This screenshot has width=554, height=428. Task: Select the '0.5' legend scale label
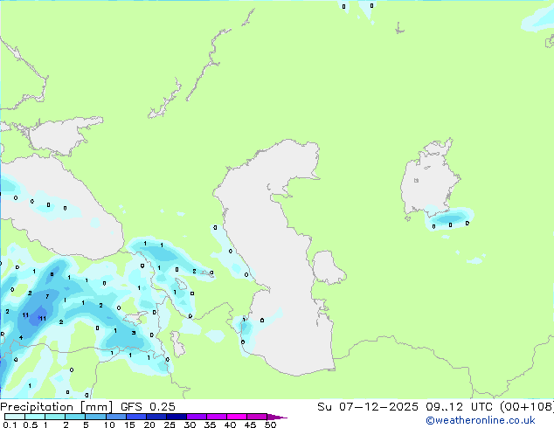tap(31, 425)
